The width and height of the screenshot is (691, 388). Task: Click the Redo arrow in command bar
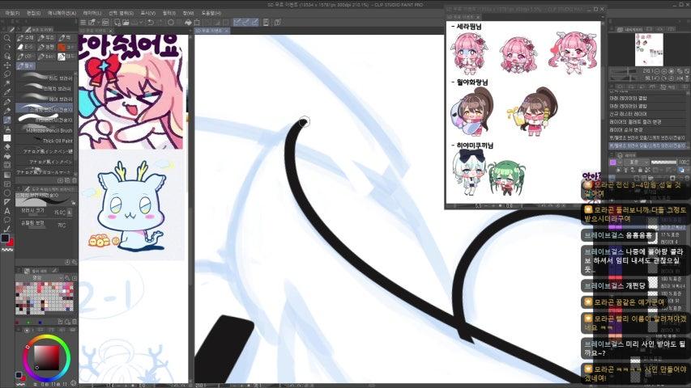(x=160, y=23)
